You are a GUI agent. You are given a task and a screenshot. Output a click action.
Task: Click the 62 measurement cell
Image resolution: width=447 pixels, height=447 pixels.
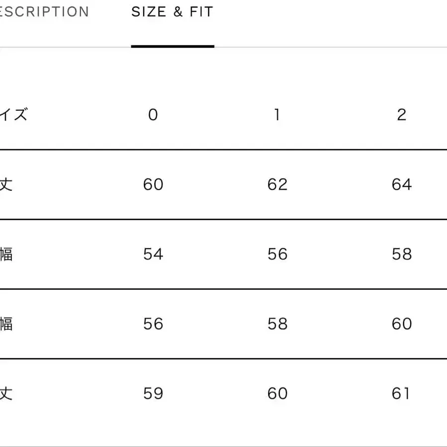(277, 184)
